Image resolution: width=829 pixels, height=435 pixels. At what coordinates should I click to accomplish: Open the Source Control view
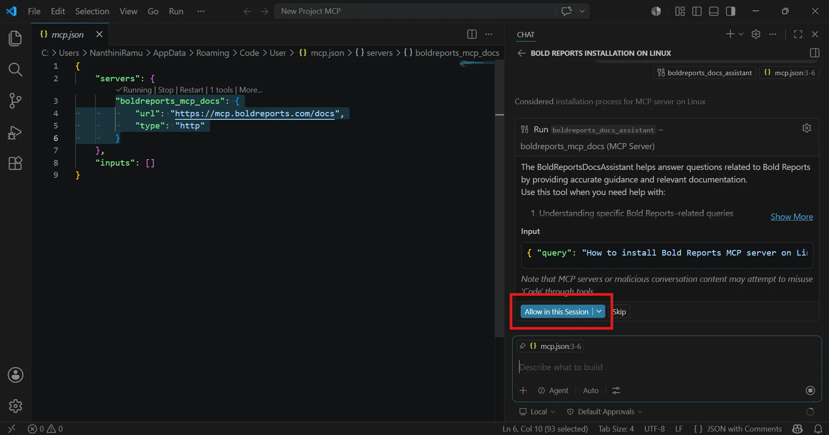(x=15, y=101)
